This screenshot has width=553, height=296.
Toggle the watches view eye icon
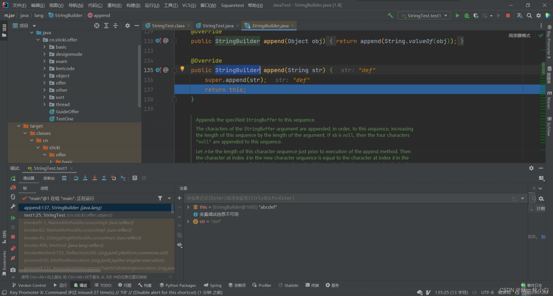click(179, 245)
